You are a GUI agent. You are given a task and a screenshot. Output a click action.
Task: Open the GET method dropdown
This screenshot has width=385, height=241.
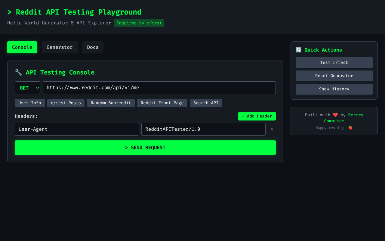(27, 88)
